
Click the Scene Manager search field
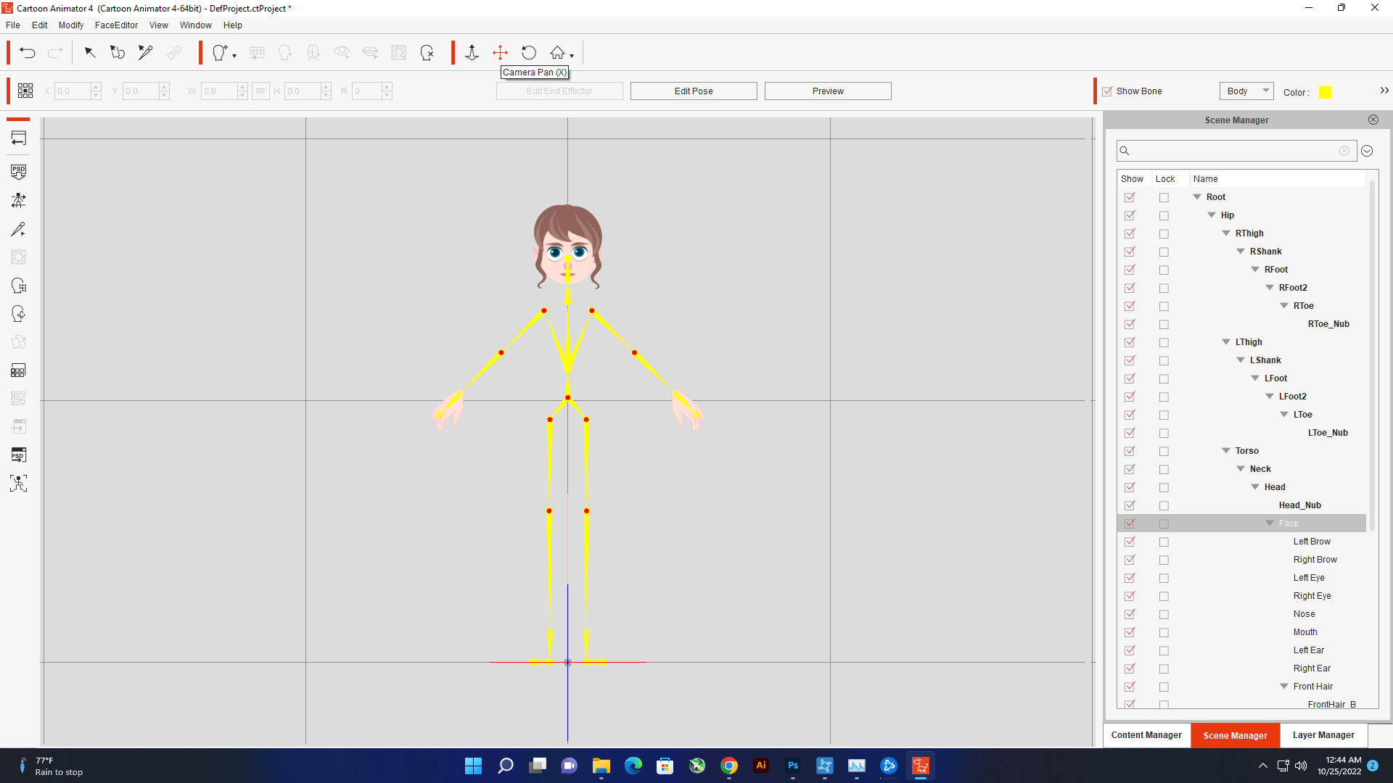coord(1236,151)
